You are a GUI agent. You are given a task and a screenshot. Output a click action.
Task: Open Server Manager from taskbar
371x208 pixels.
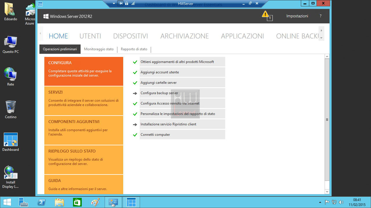pos(23,202)
